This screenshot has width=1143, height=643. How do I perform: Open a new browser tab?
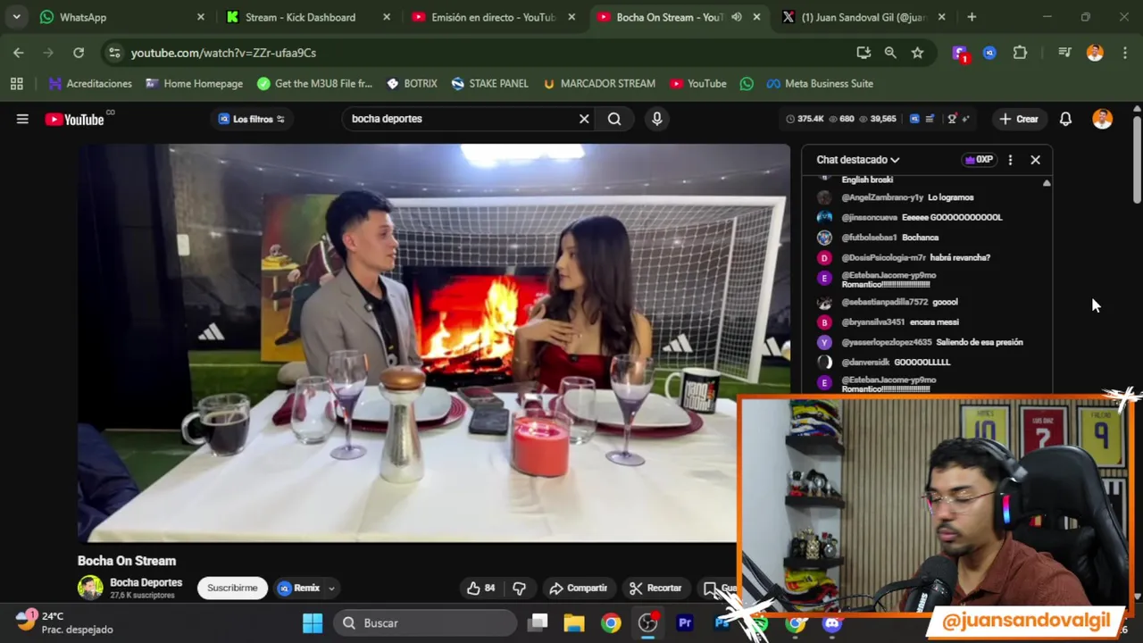pyautogui.click(x=972, y=17)
